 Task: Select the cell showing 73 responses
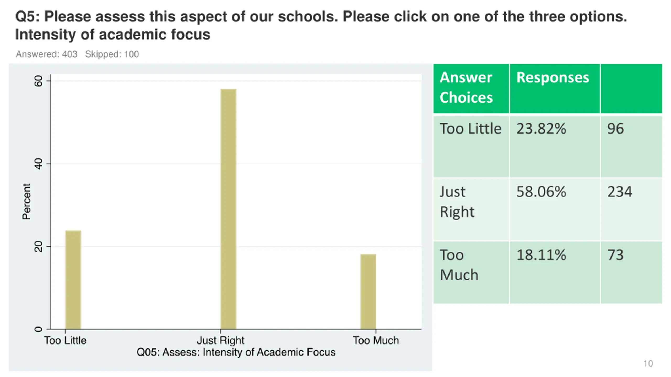[631, 273]
